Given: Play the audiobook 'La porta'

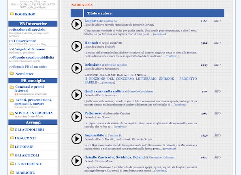Looking at the screenshot, I should pyautogui.click(x=77, y=24).
